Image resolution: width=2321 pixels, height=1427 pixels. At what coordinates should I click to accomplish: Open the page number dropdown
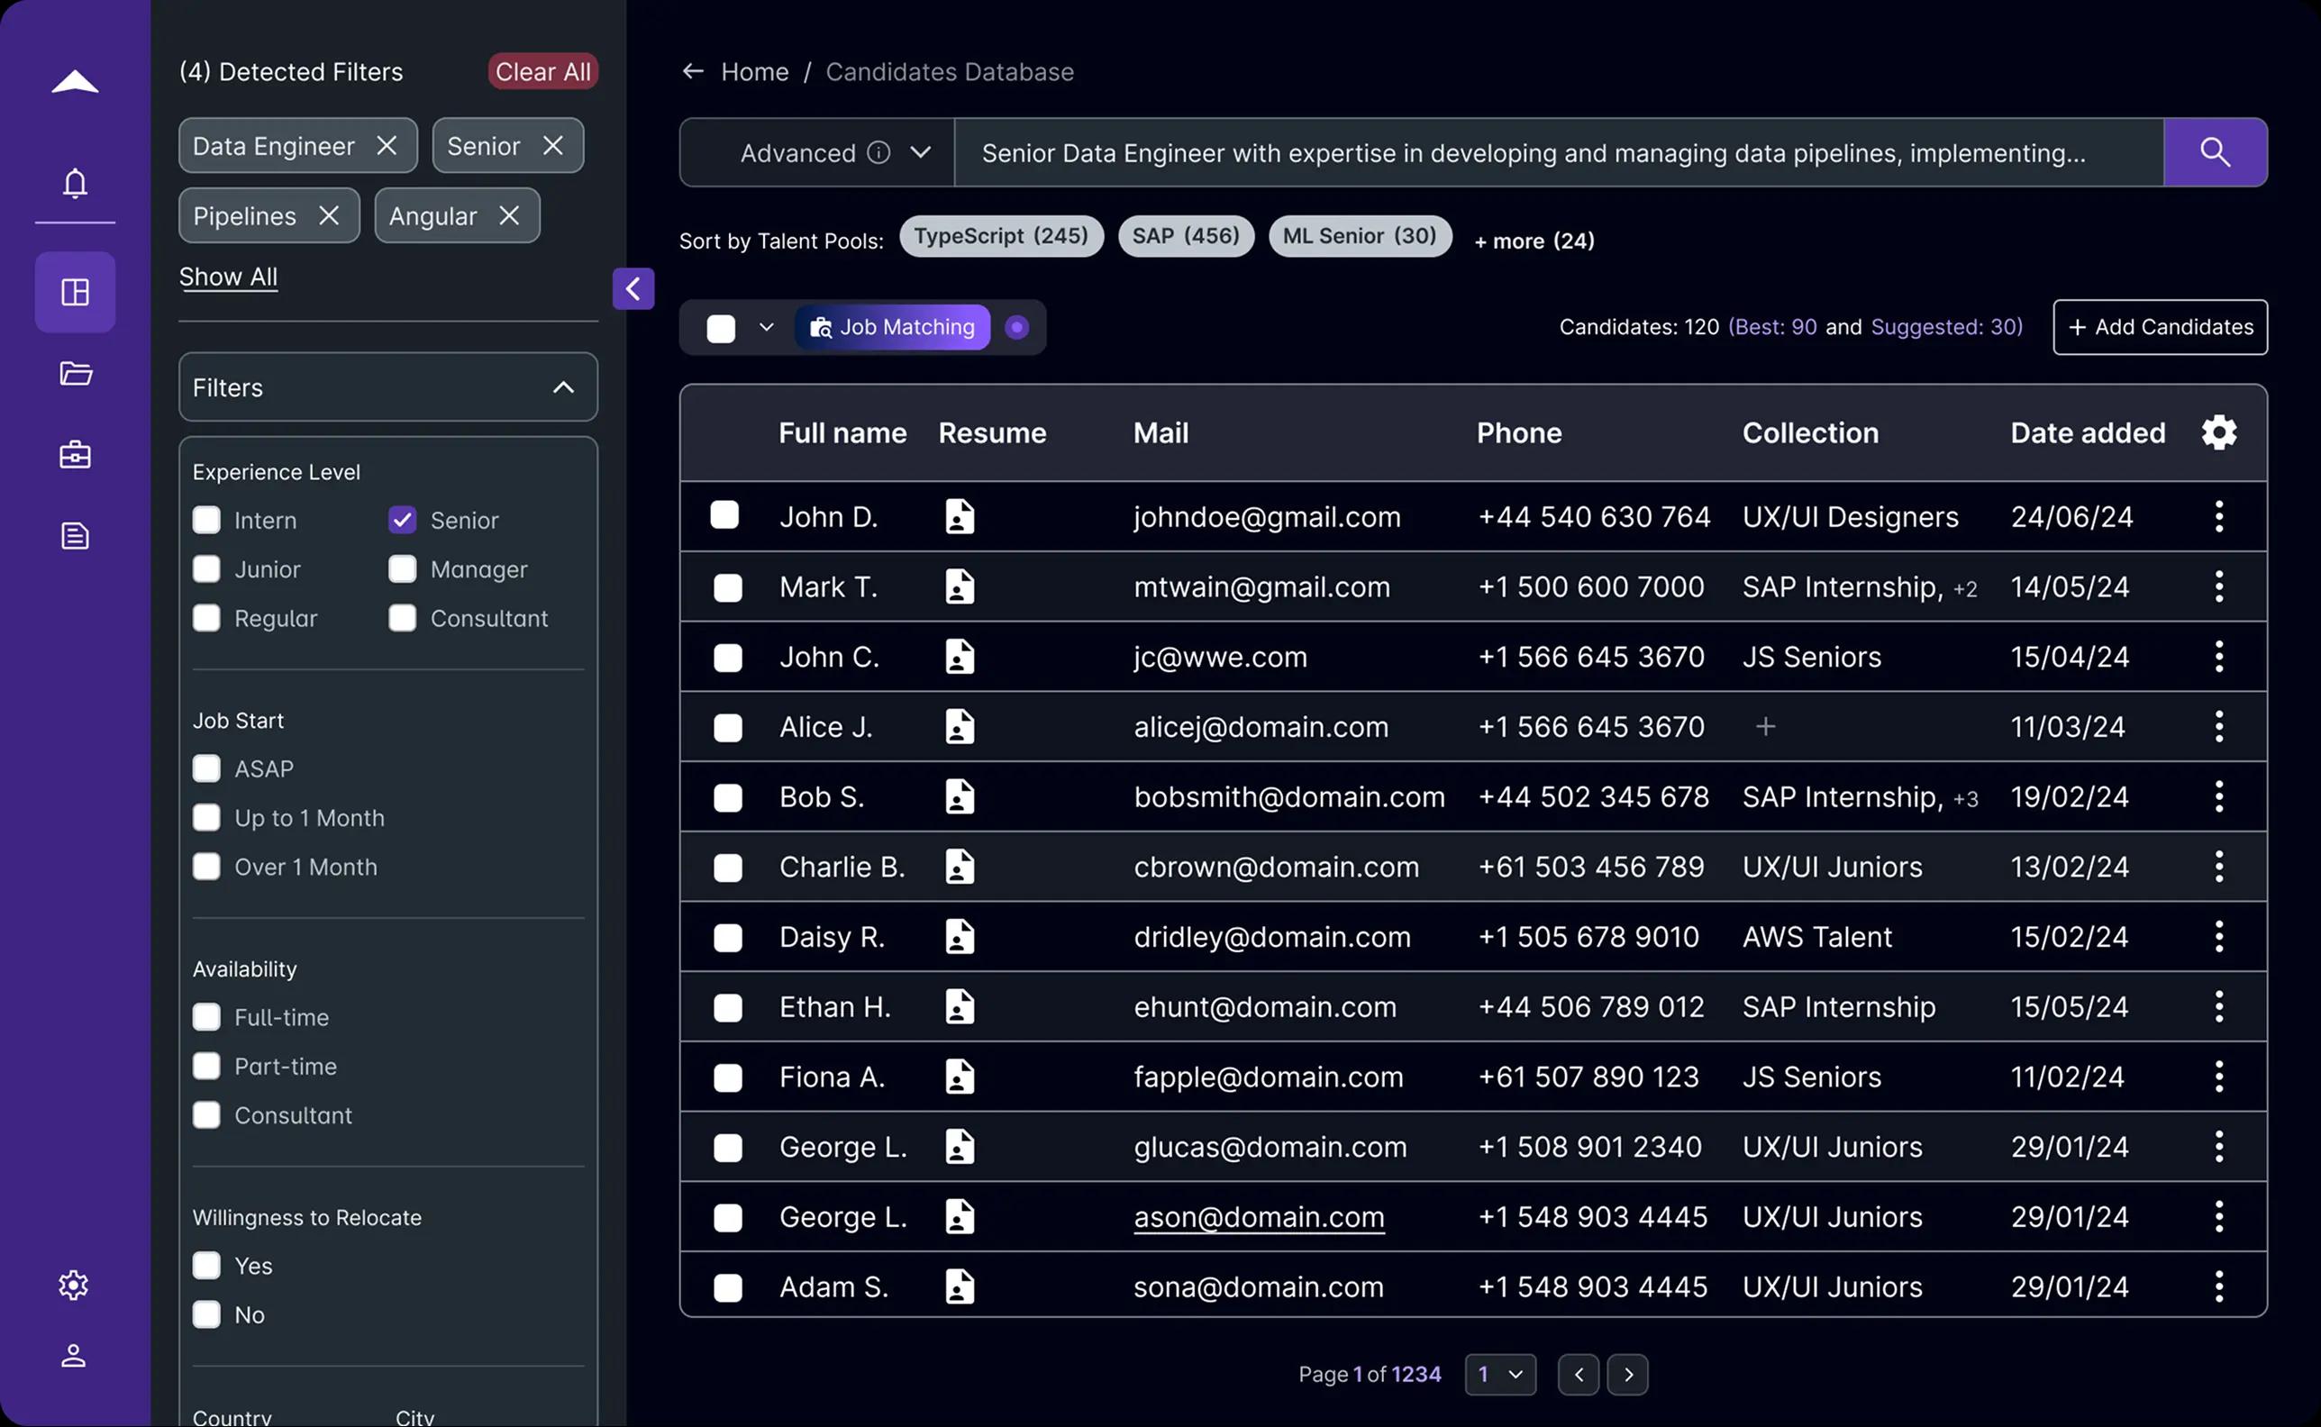coord(1499,1374)
